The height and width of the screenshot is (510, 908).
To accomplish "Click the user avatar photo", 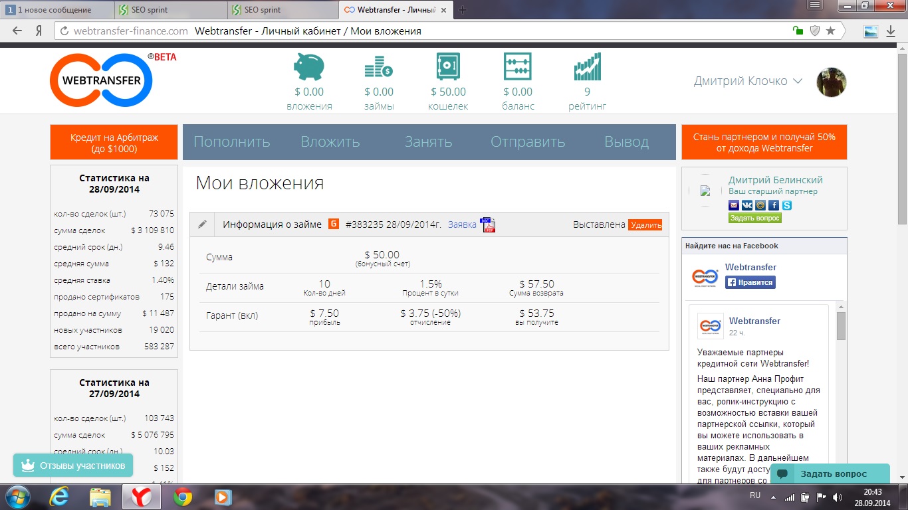I will (832, 82).
